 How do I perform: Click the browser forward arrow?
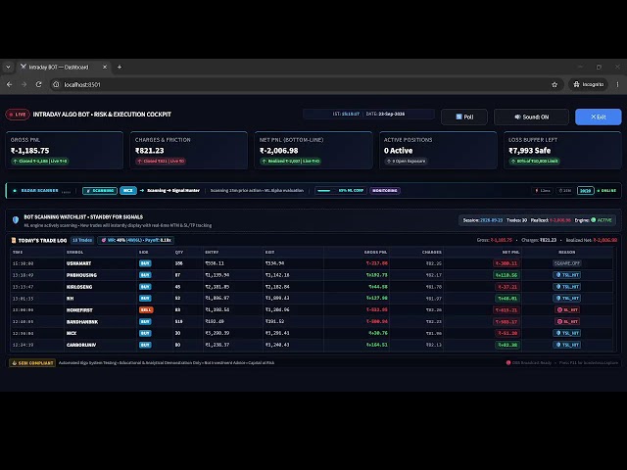(24, 84)
